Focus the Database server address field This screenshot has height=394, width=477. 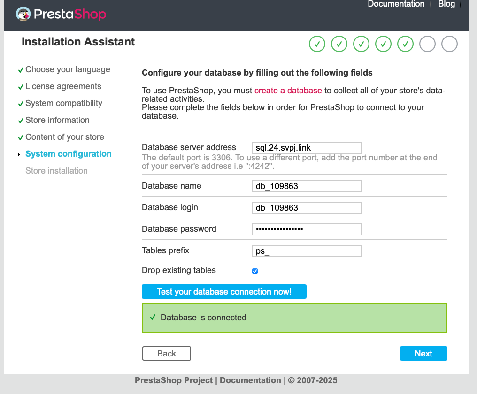click(x=307, y=148)
